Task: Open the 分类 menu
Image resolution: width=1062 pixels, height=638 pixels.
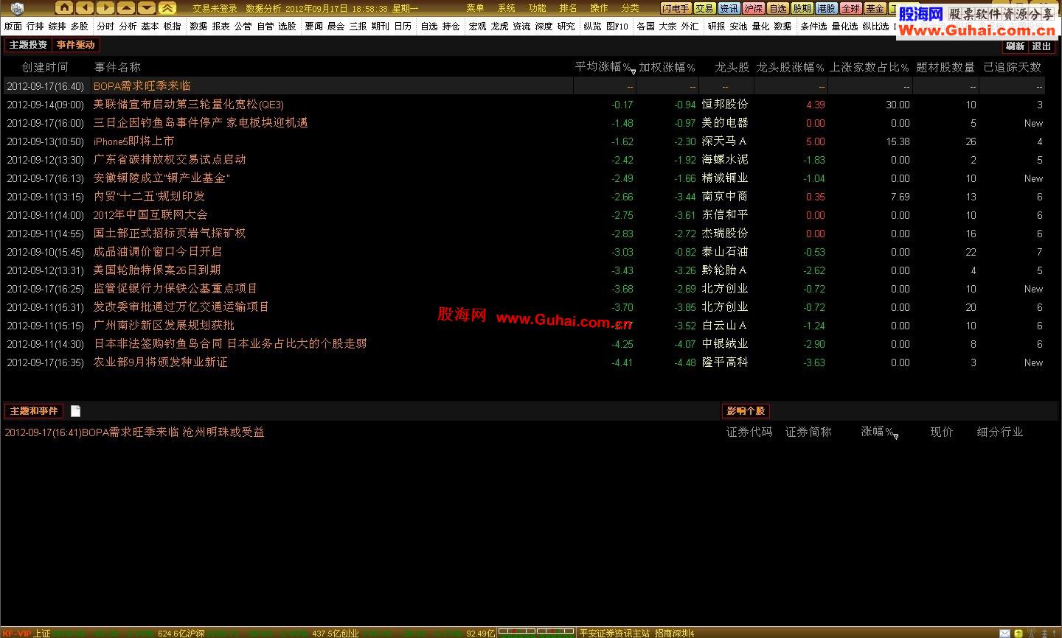Action: [x=631, y=8]
